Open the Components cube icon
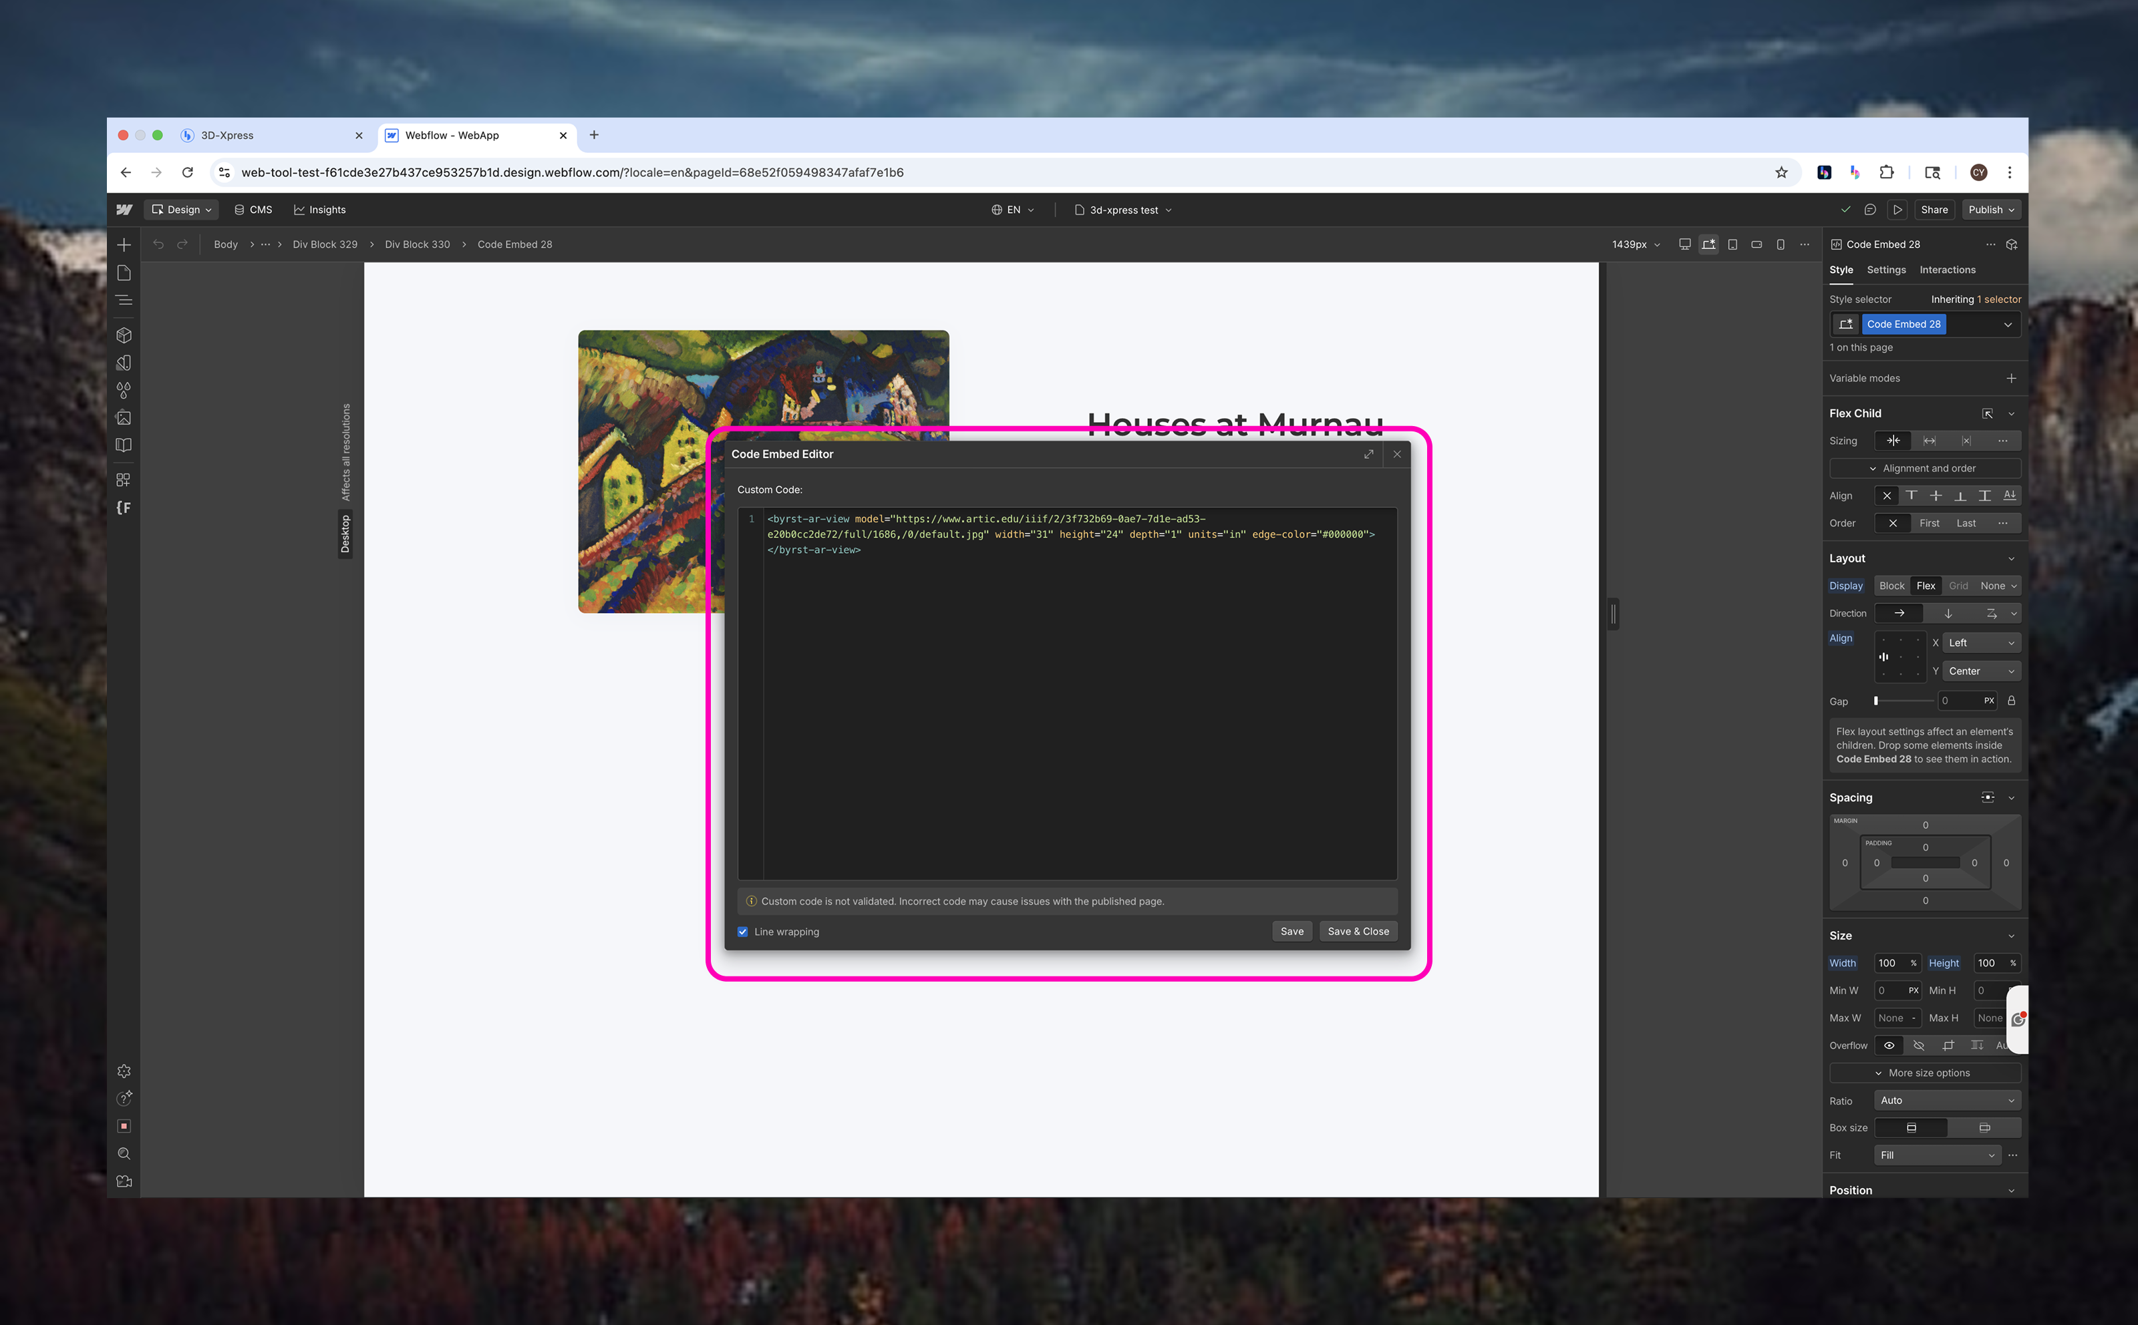This screenshot has height=1325, width=2138. tap(124, 335)
